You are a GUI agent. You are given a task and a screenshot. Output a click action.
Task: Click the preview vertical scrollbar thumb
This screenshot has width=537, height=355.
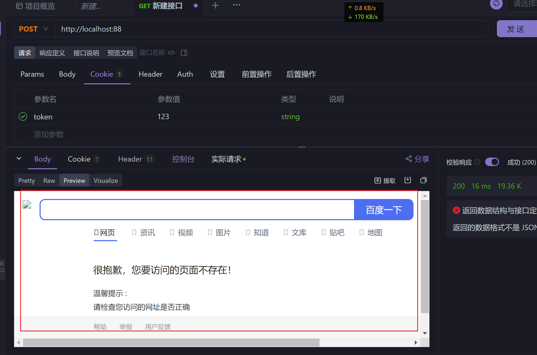click(x=425, y=256)
